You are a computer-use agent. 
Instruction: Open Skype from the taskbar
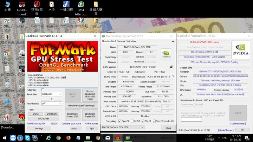pyautogui.click(x=27, y=138)
